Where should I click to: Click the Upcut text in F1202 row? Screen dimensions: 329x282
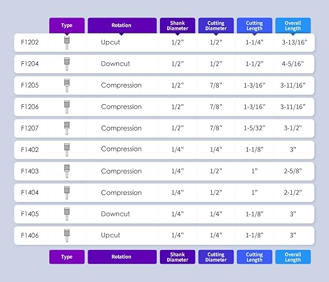coord(110,42)
